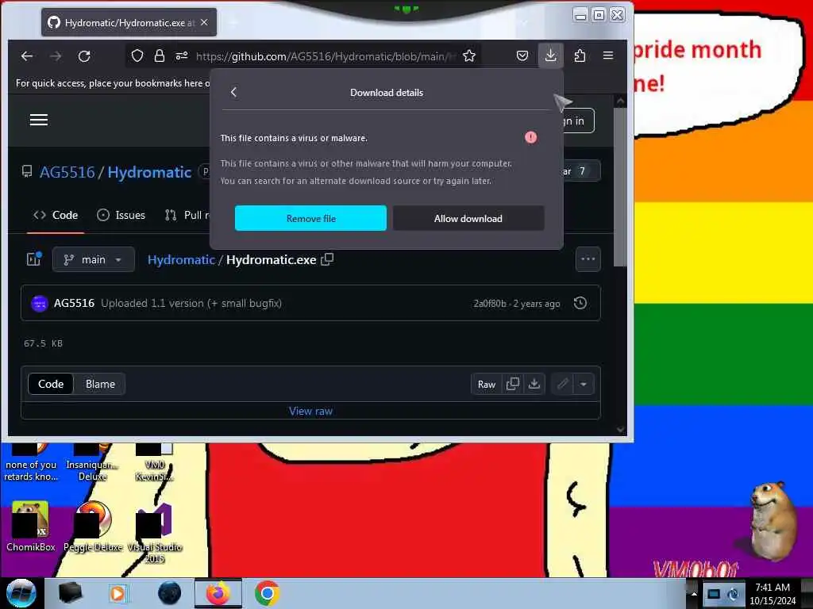Open the Insaniquarium Deluxe desktop shortcut
The image size is (813, 609).
tap(92, 462)
